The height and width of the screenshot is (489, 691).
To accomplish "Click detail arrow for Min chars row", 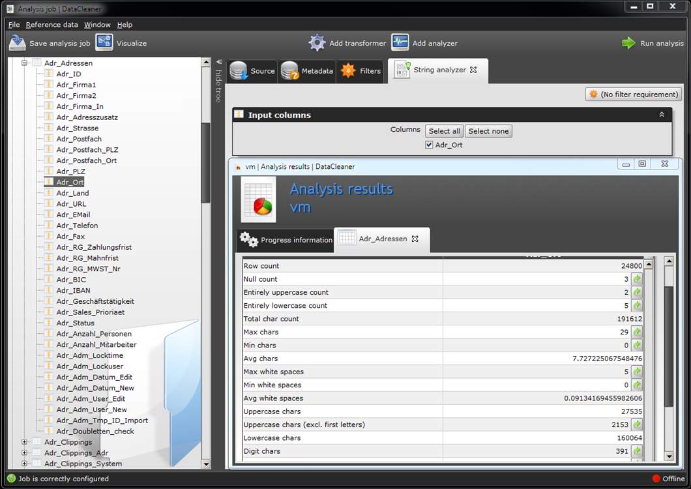I will 637,346.
